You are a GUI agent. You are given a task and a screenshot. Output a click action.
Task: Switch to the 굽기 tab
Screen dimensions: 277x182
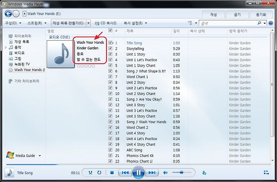coord(237,15)
